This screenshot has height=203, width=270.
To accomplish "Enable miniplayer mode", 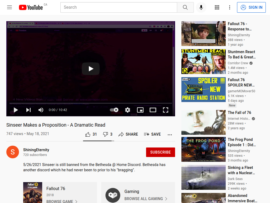I will [140, 110].
